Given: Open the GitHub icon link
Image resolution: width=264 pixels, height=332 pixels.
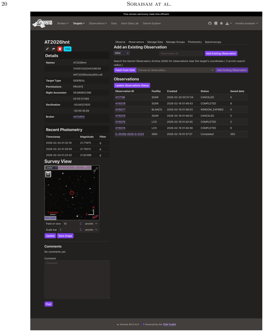Looking at the screenshot, I should [x=210, y=23].
